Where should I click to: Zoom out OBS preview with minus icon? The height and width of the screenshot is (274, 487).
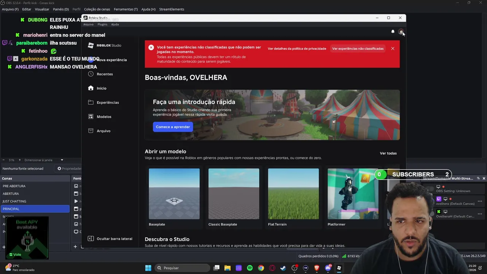tap(3, 160)
